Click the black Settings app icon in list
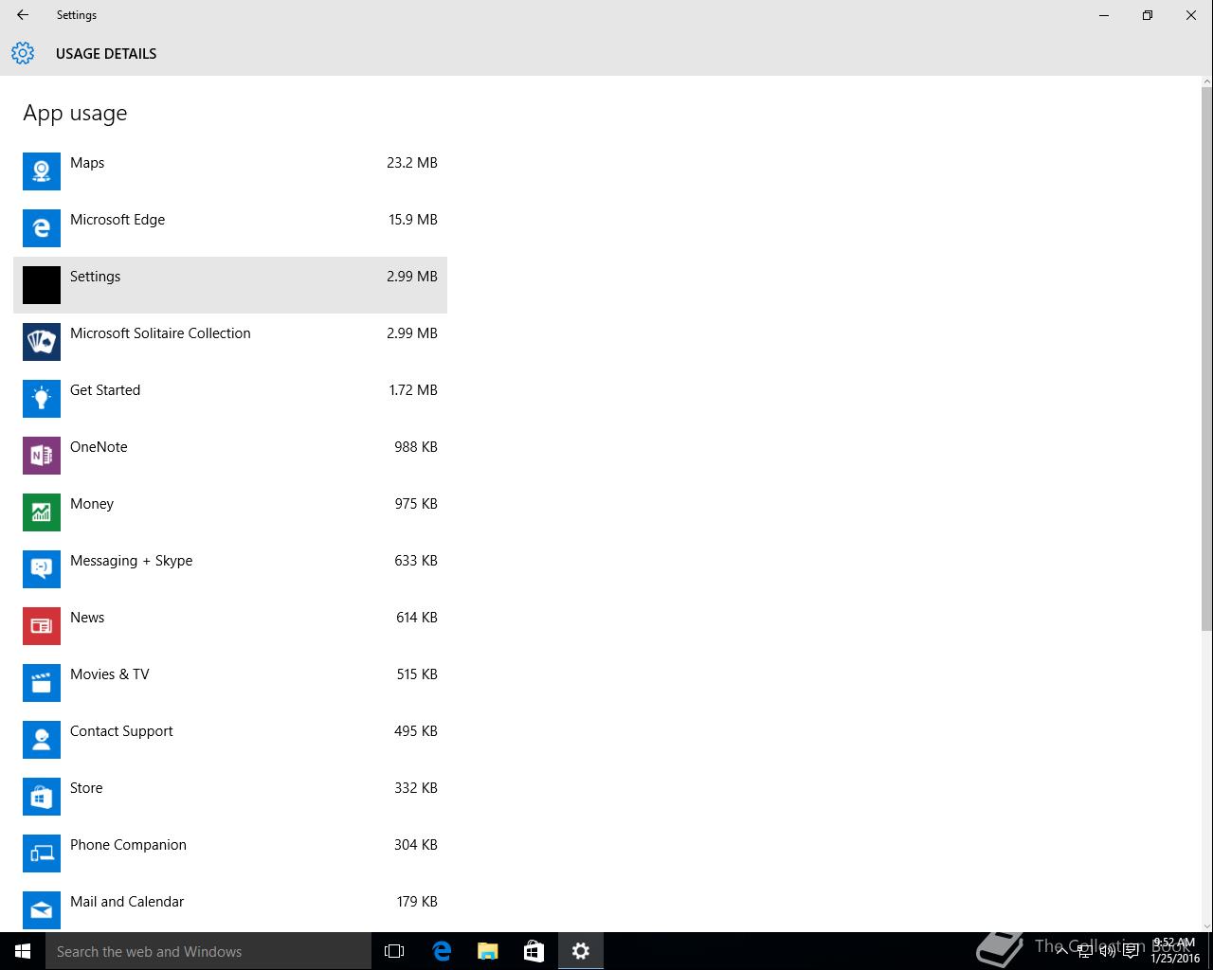 click(42, 285)
